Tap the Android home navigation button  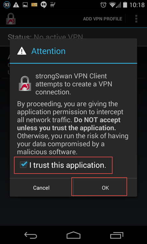[x=73, y=235]
